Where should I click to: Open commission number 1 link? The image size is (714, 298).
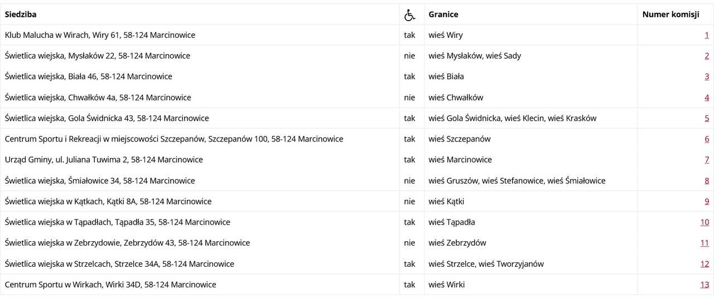[707, 35]
